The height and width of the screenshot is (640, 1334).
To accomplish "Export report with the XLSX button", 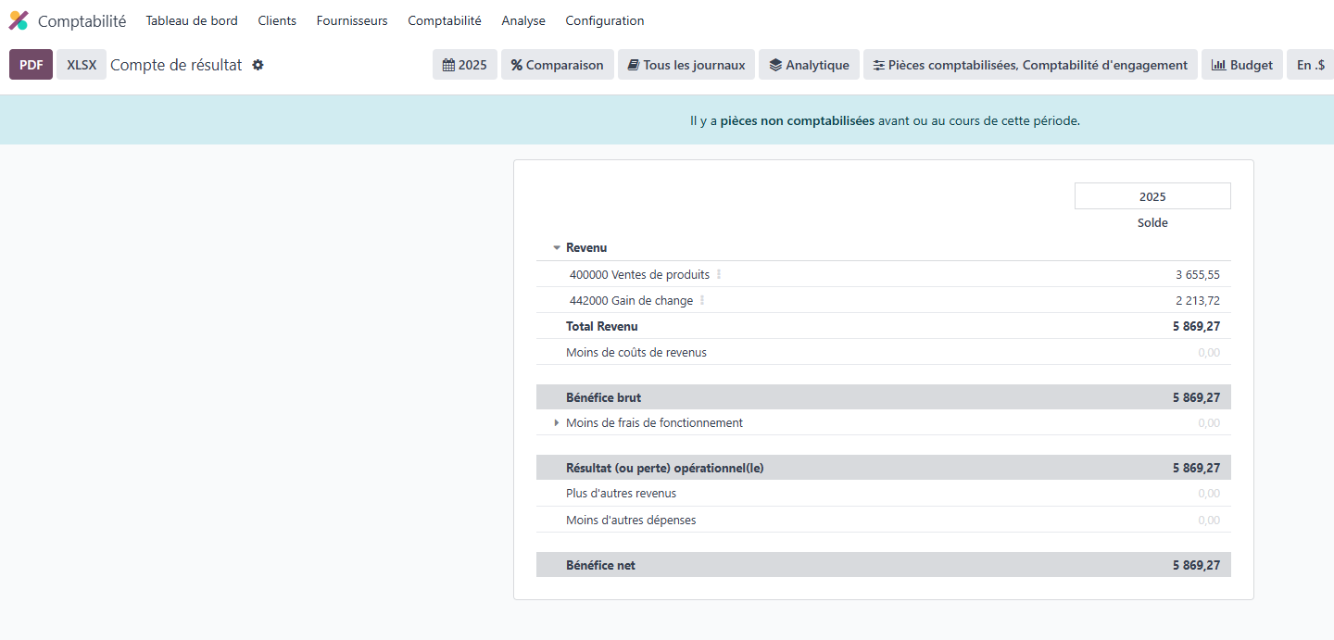I will point(82,65).
